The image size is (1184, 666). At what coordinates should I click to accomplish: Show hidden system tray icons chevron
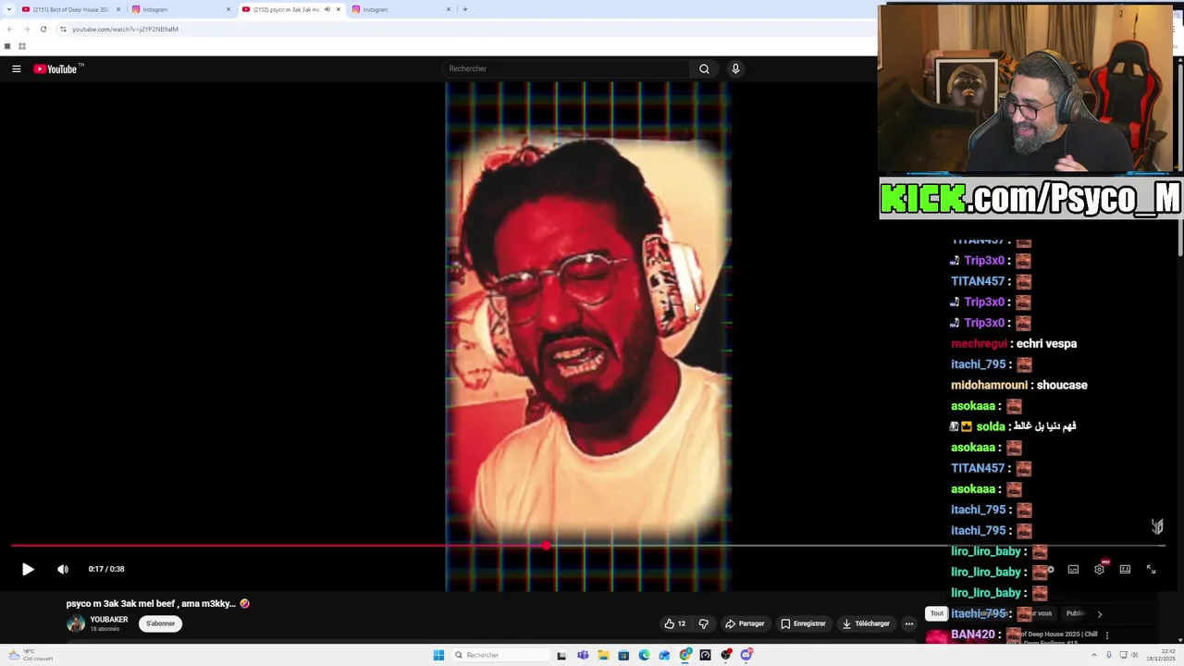click(x=1095, y=655)
